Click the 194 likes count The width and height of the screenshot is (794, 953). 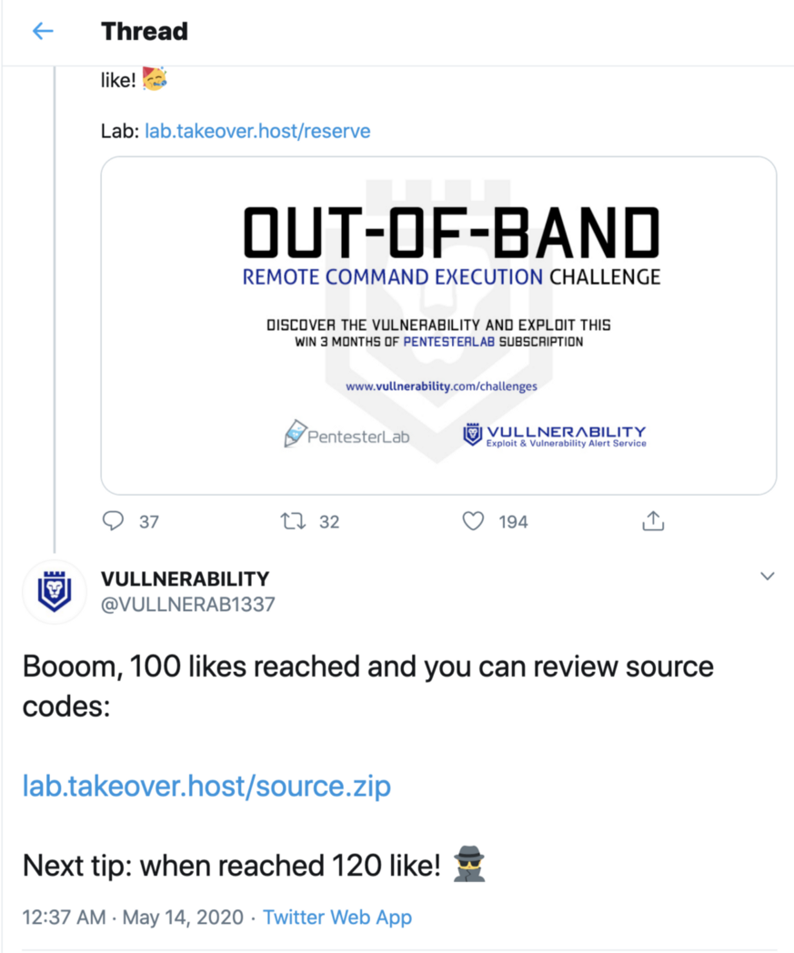(x=513, y=521)
